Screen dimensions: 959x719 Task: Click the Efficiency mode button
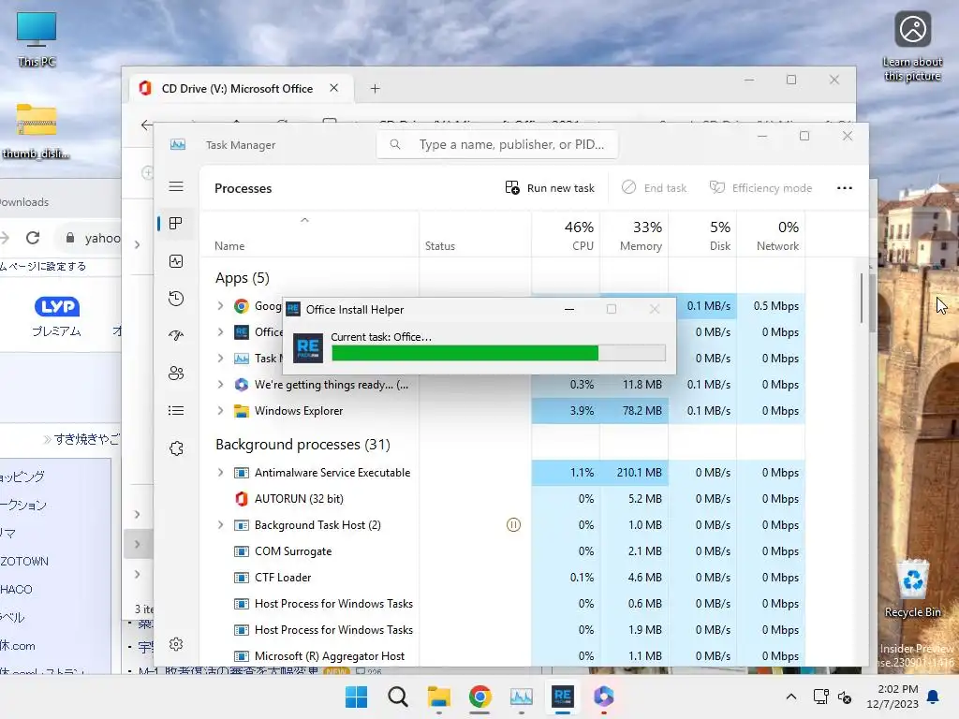click(760, 187)
